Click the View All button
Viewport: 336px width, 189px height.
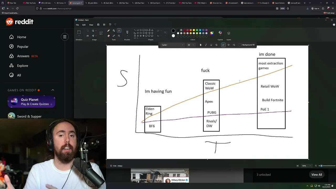click(317, 175)
